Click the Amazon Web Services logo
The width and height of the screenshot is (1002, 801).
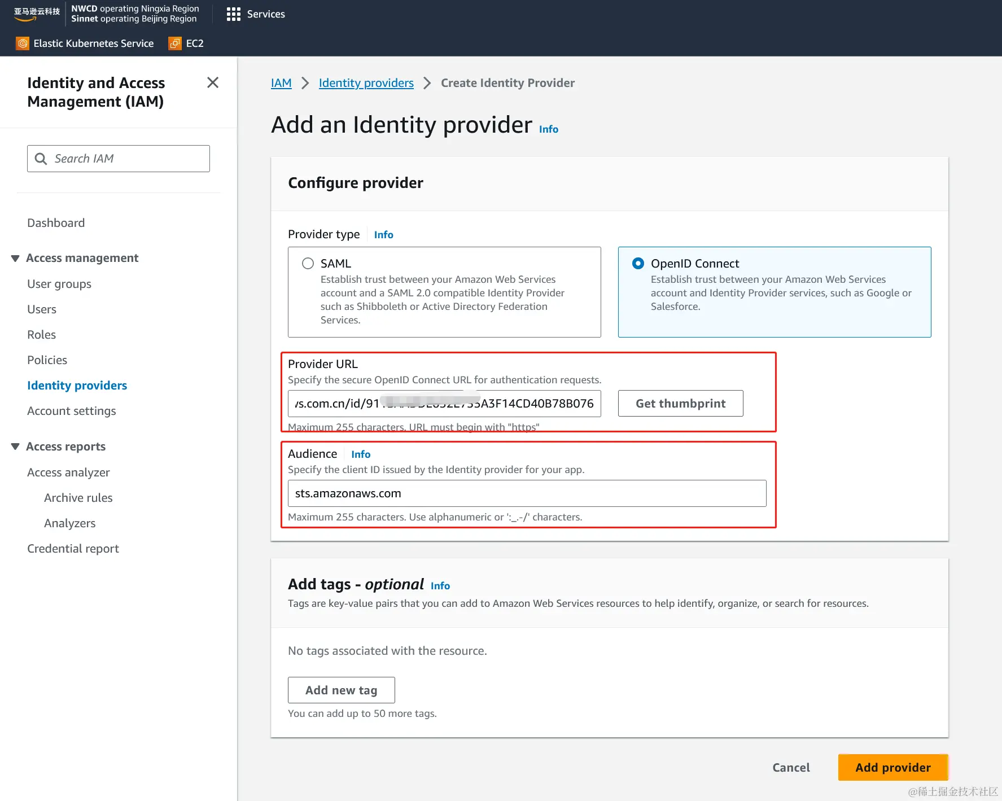coord(37,14)
